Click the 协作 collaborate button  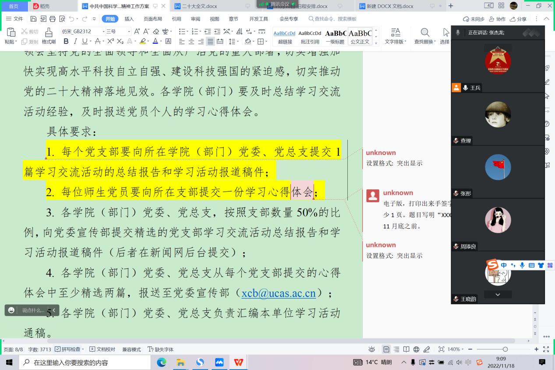(497, 19)
